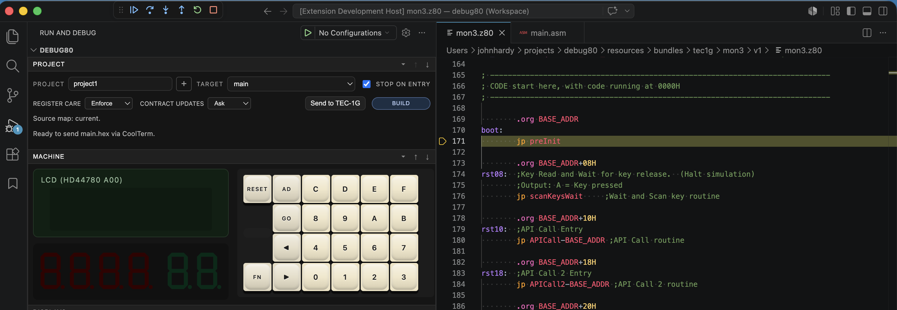Go forward in navigation history

point(283,11)
